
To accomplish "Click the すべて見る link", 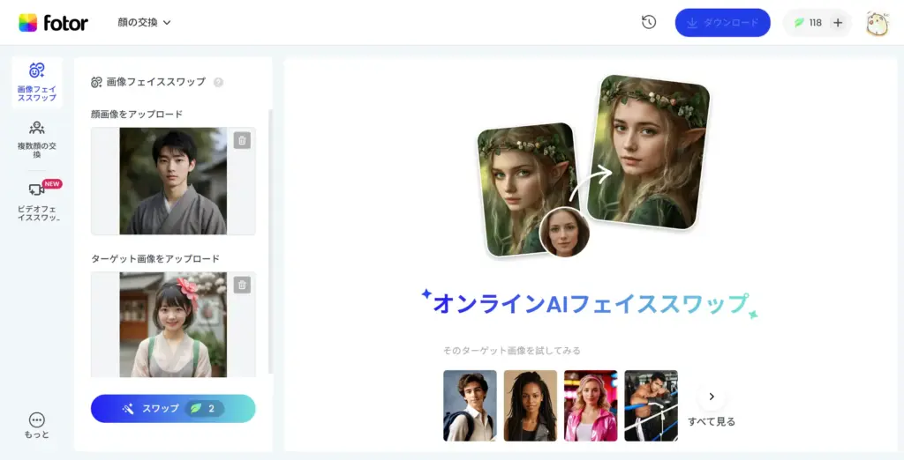I will click(712, 421).
